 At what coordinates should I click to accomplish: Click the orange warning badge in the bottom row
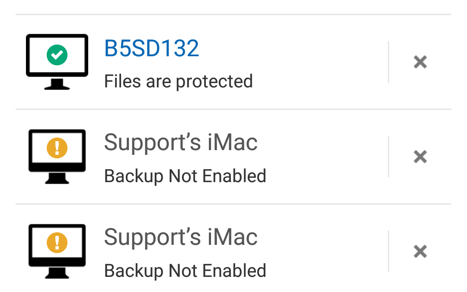click(57, 243)
